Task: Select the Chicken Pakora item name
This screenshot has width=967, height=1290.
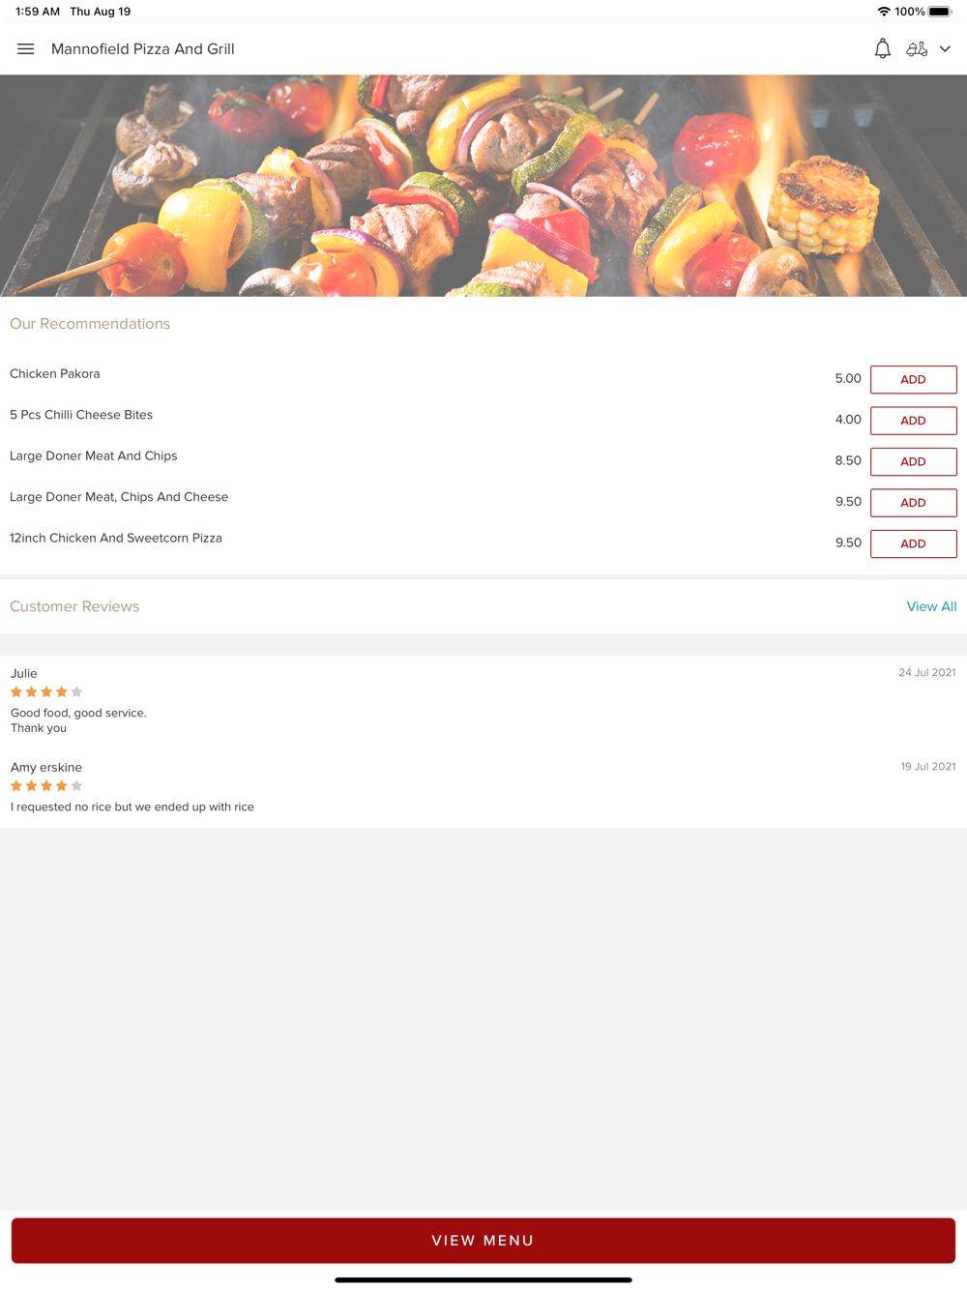Action: click(x=55, y=374)
